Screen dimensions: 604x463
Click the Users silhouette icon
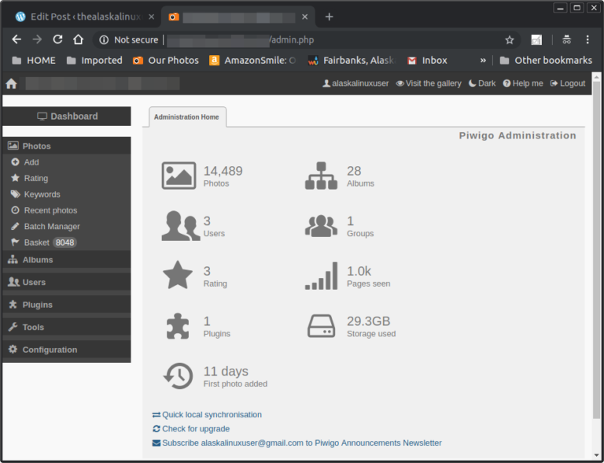point(179,225)
